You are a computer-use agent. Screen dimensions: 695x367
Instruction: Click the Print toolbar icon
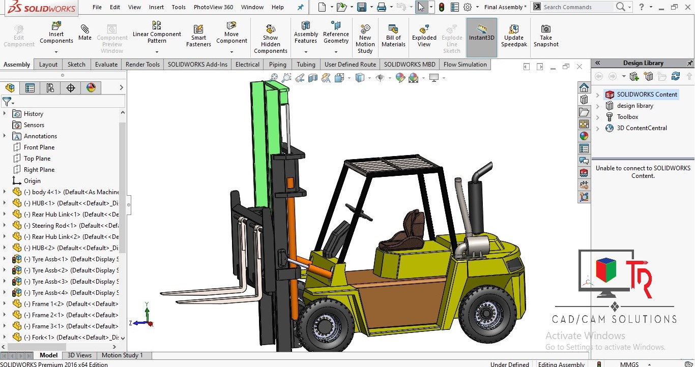pos(382,7)
